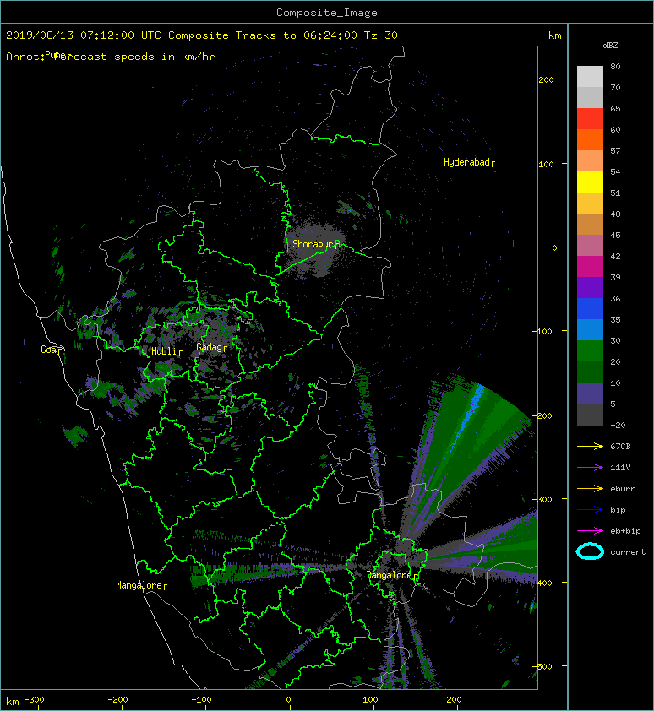Click the Hyderabad city label

tap(466, 162)
